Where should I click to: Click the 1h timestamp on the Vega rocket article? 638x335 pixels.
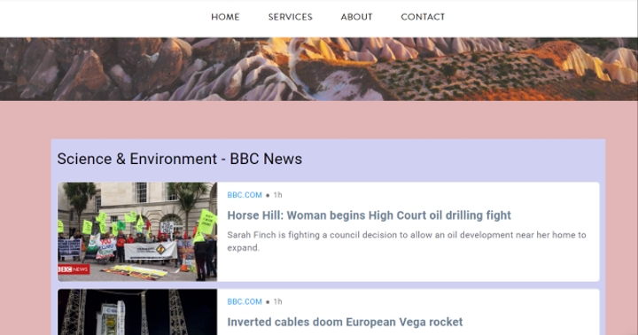pos(278,301)
